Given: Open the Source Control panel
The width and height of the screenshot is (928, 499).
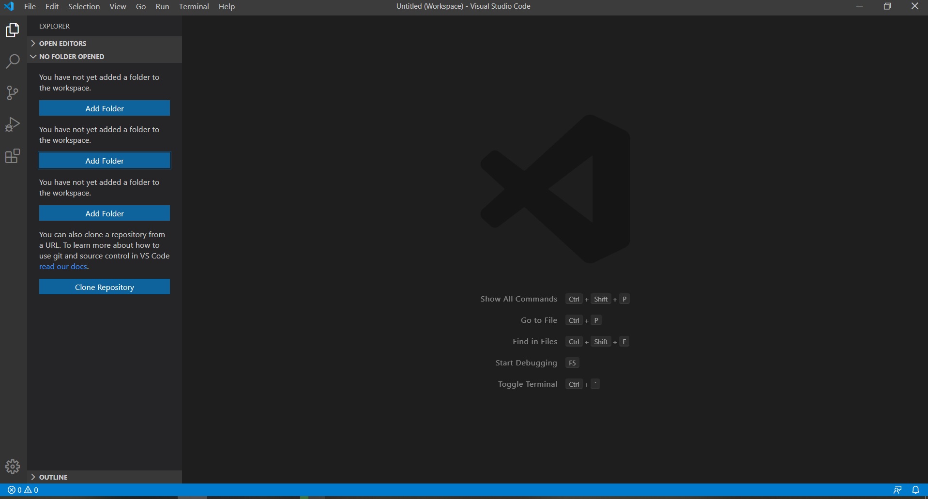Looking at the screenshot, I should click(12, 92).
